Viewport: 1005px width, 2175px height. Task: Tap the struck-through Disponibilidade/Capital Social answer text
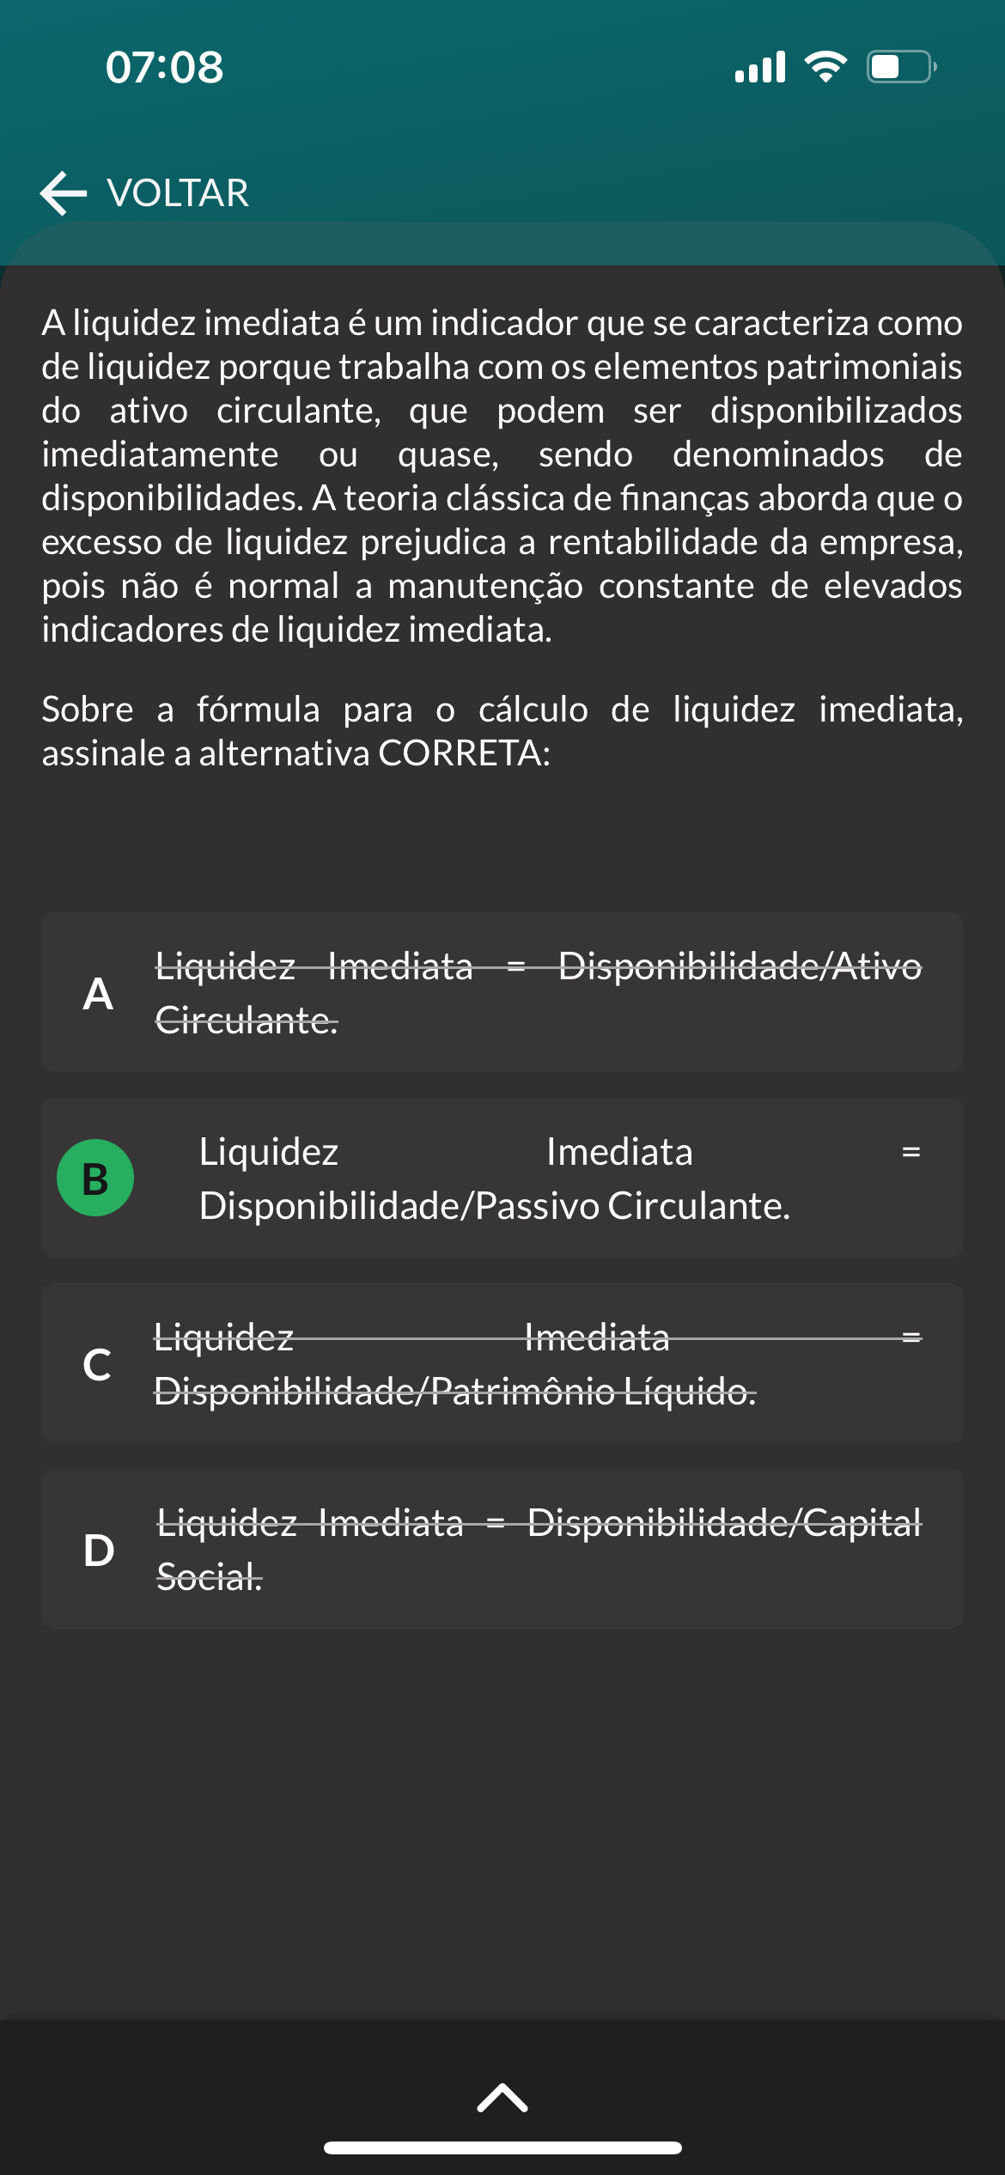538,1550
